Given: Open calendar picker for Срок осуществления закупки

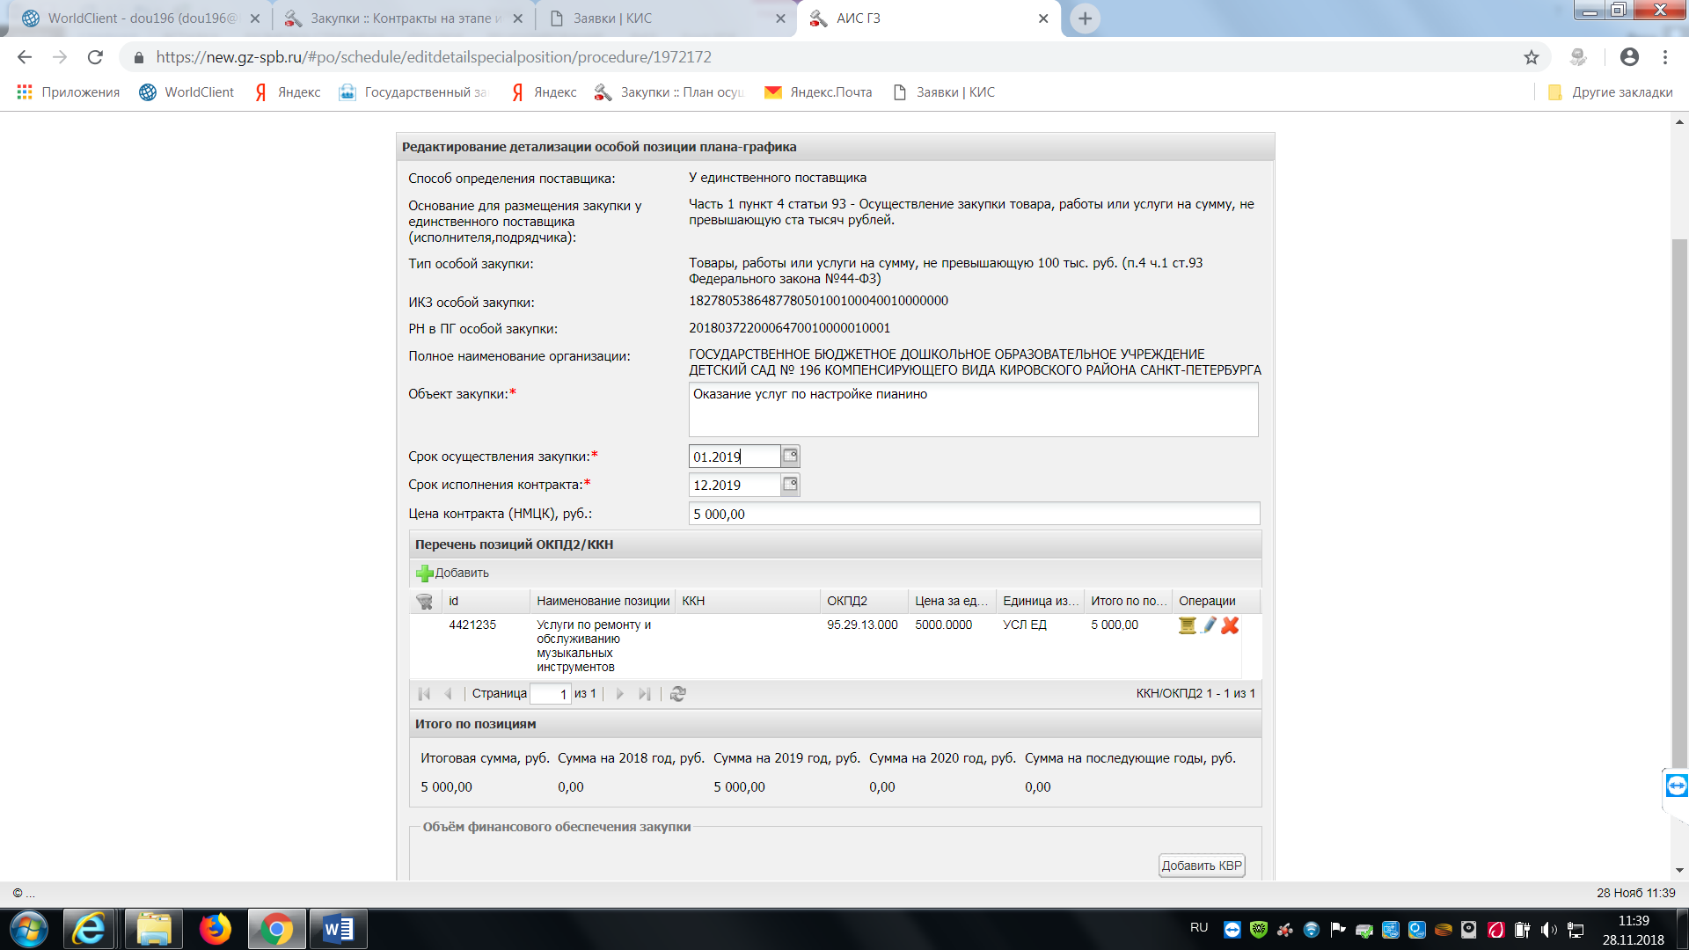Looking at the screenshot, I should 790,456.
